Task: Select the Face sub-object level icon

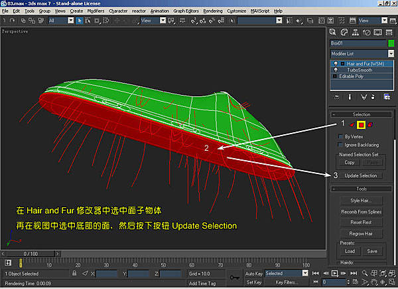Action: coord(352,124)
